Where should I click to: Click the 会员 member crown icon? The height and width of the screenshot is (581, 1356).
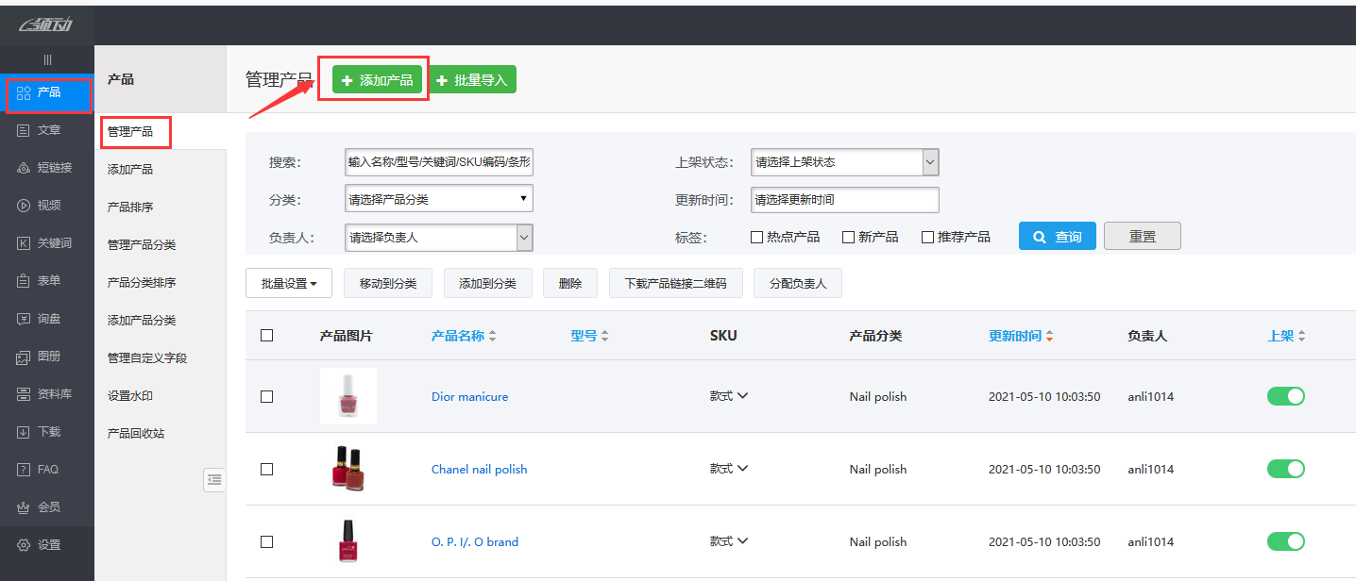point(24,507)
